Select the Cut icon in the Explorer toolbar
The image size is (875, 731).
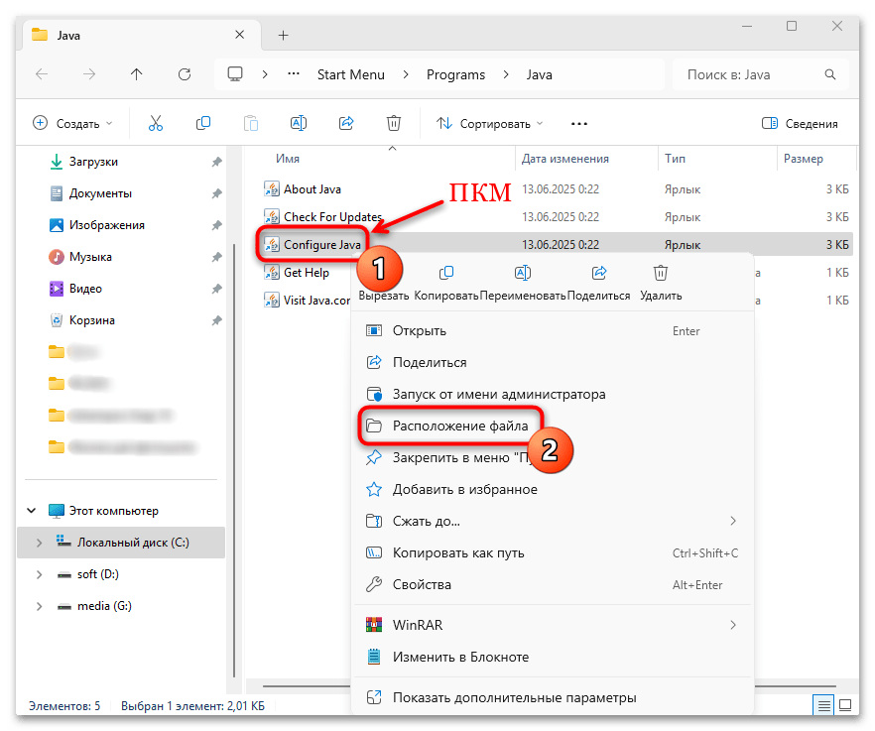[x=155, y=122]
